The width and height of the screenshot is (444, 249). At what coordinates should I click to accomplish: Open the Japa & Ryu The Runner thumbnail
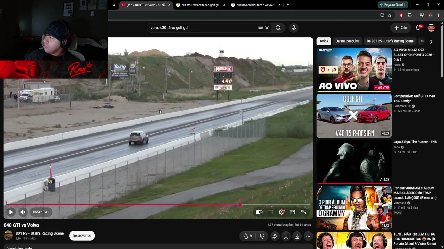click(354, 162)
